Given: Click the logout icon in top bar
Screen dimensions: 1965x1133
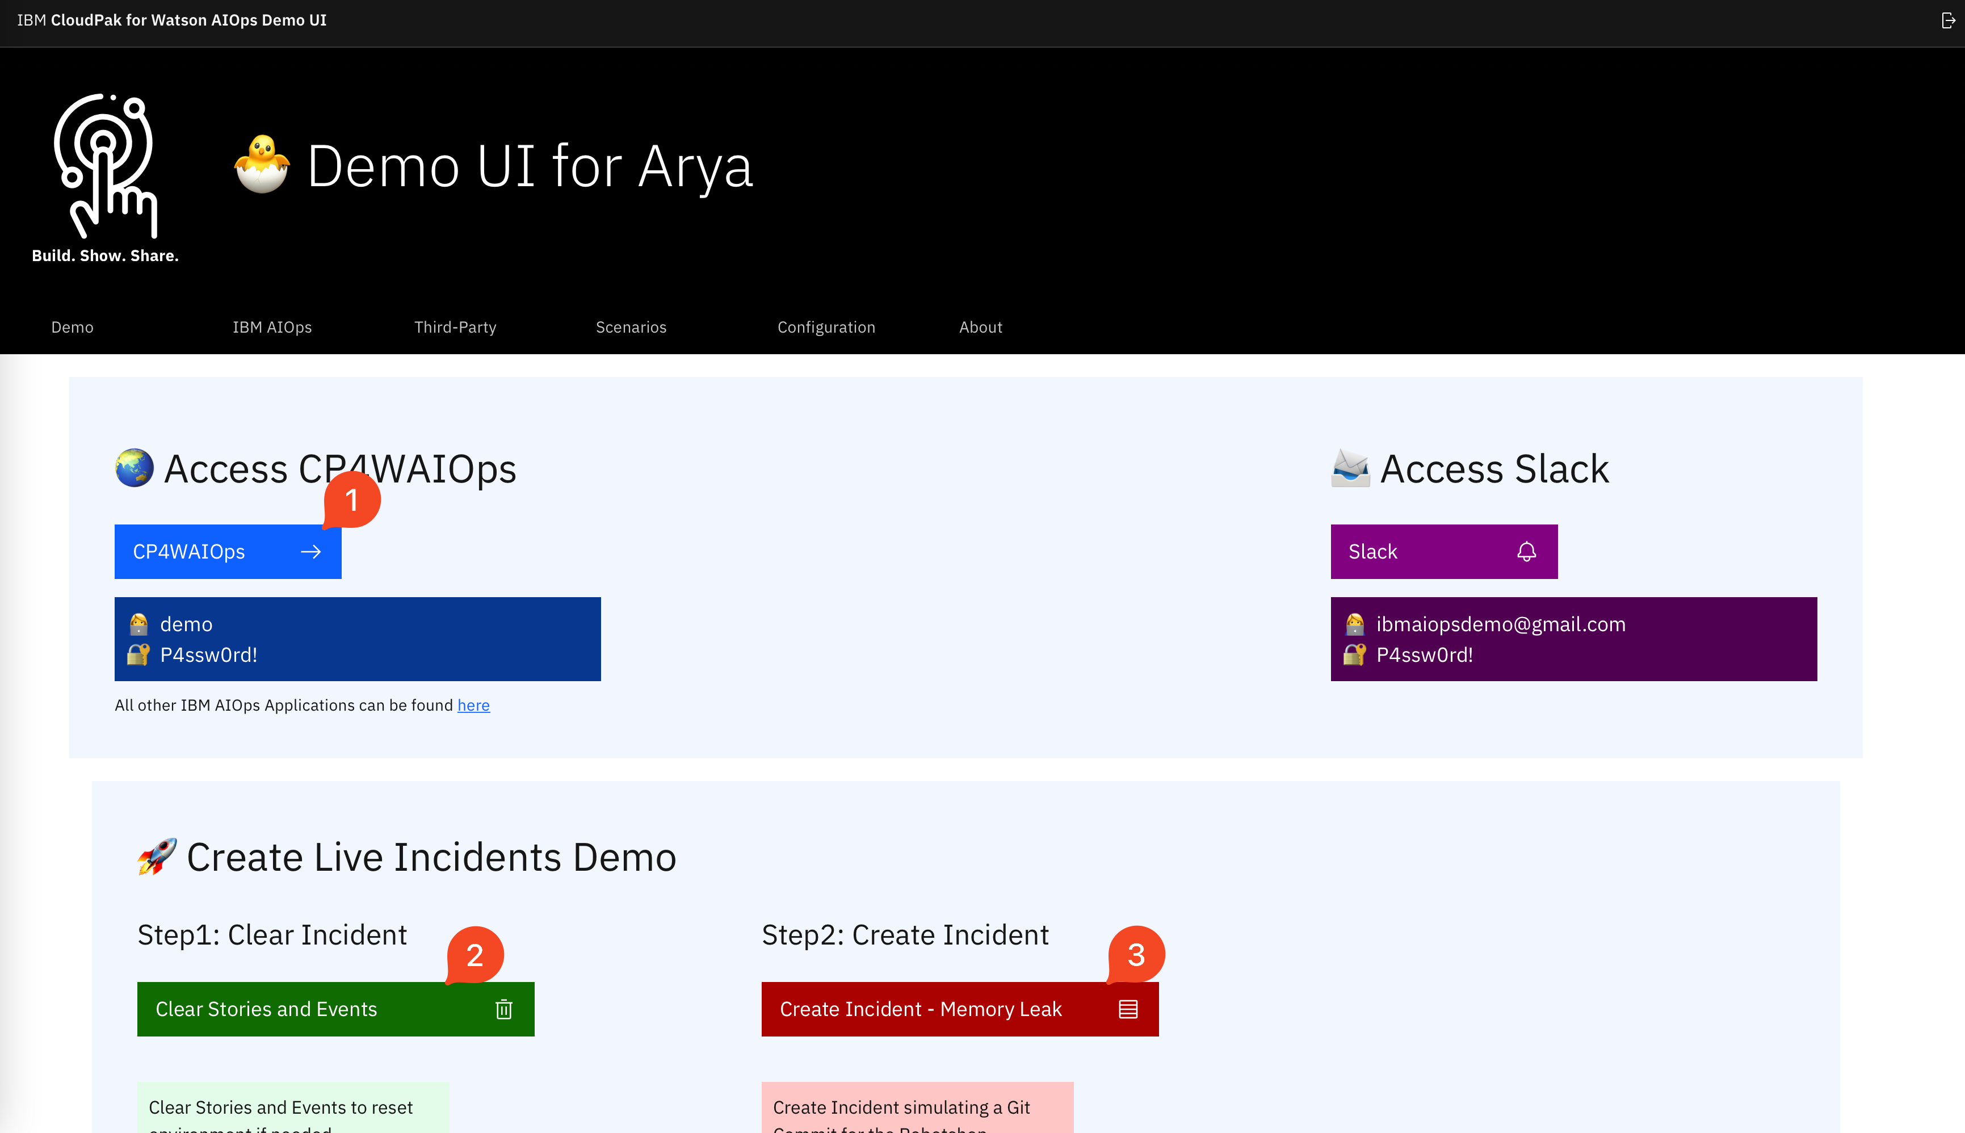Looking at the screenshot, I should click(1948, 21).
